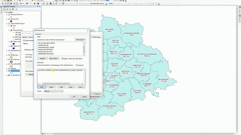Zoom to Full Extent globe icon
The width and height of the screenshot is (241, 135).
[11, 3]
